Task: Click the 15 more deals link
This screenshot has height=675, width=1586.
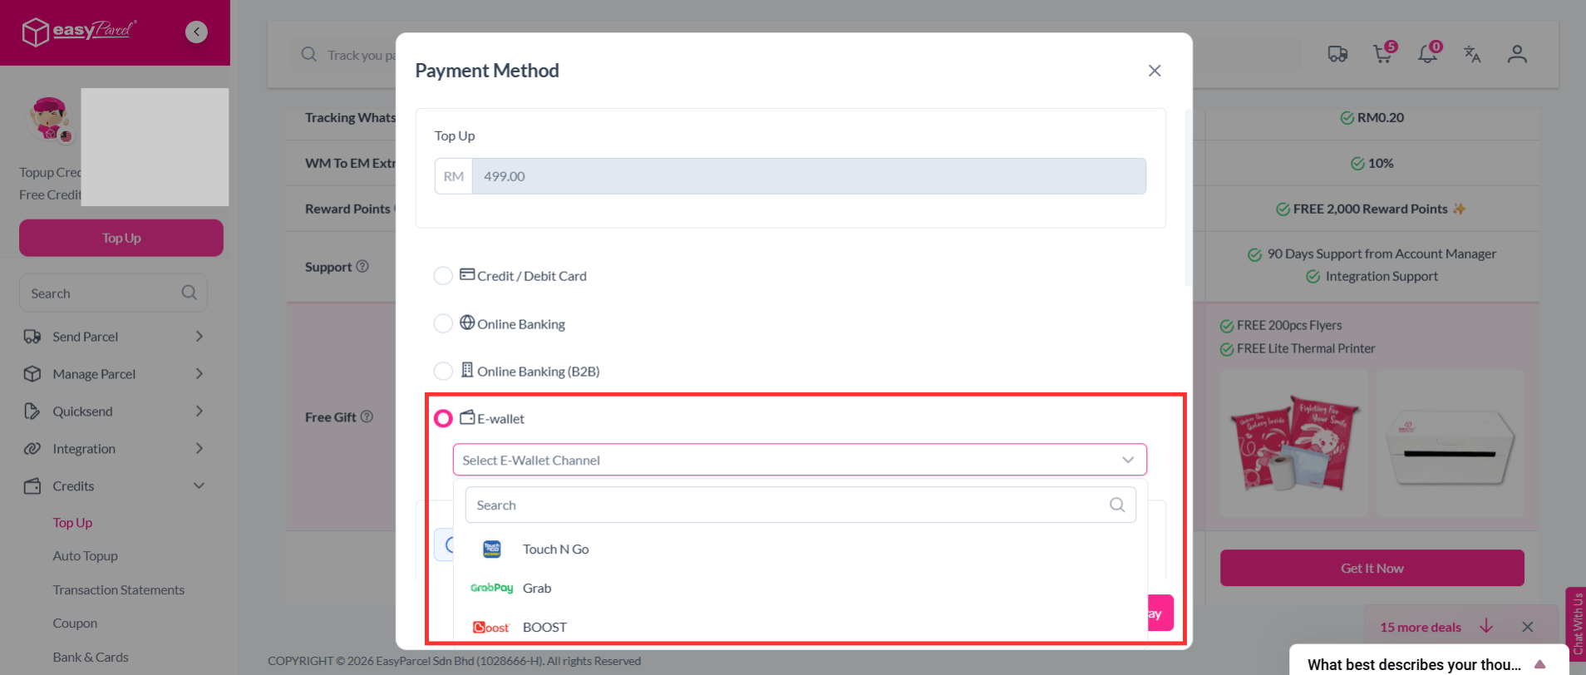Action: pyautogui.click(x=1420, y=628)
